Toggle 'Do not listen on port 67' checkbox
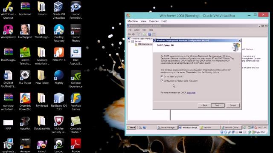This screenshot has width=273, height=153. (162, 76)
